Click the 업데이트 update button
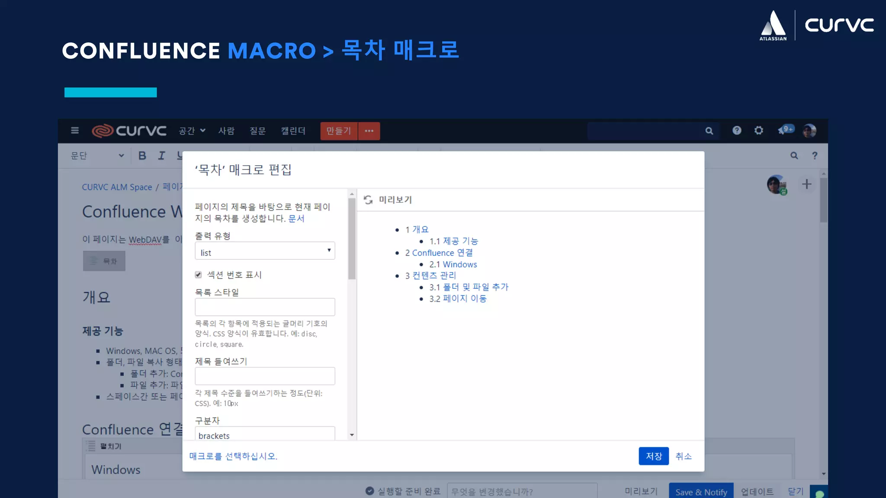 coord(757,492)
